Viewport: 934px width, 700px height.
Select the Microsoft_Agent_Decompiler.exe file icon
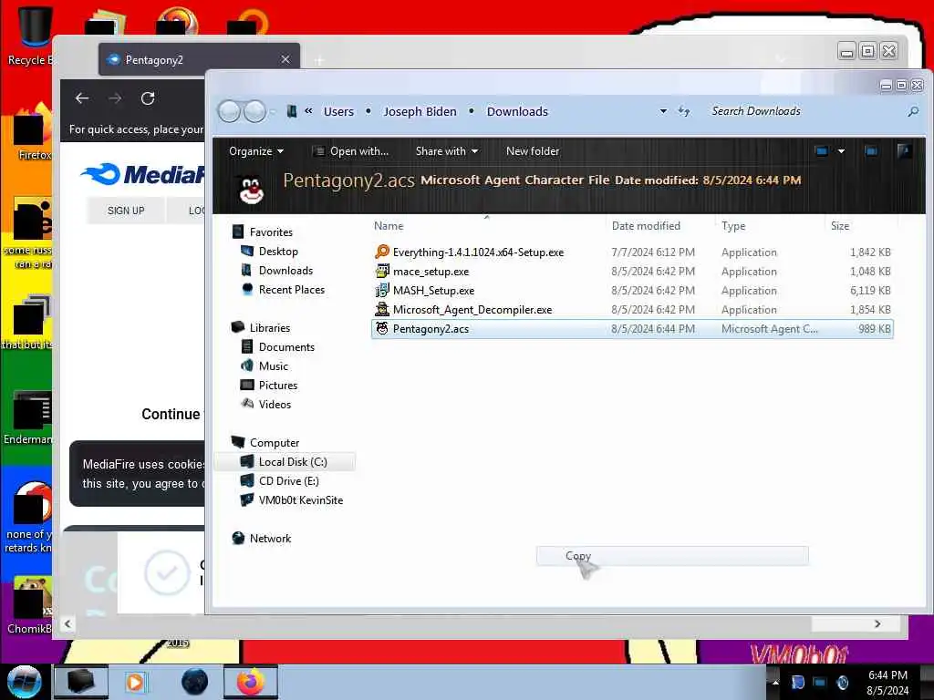coord(382,310)
